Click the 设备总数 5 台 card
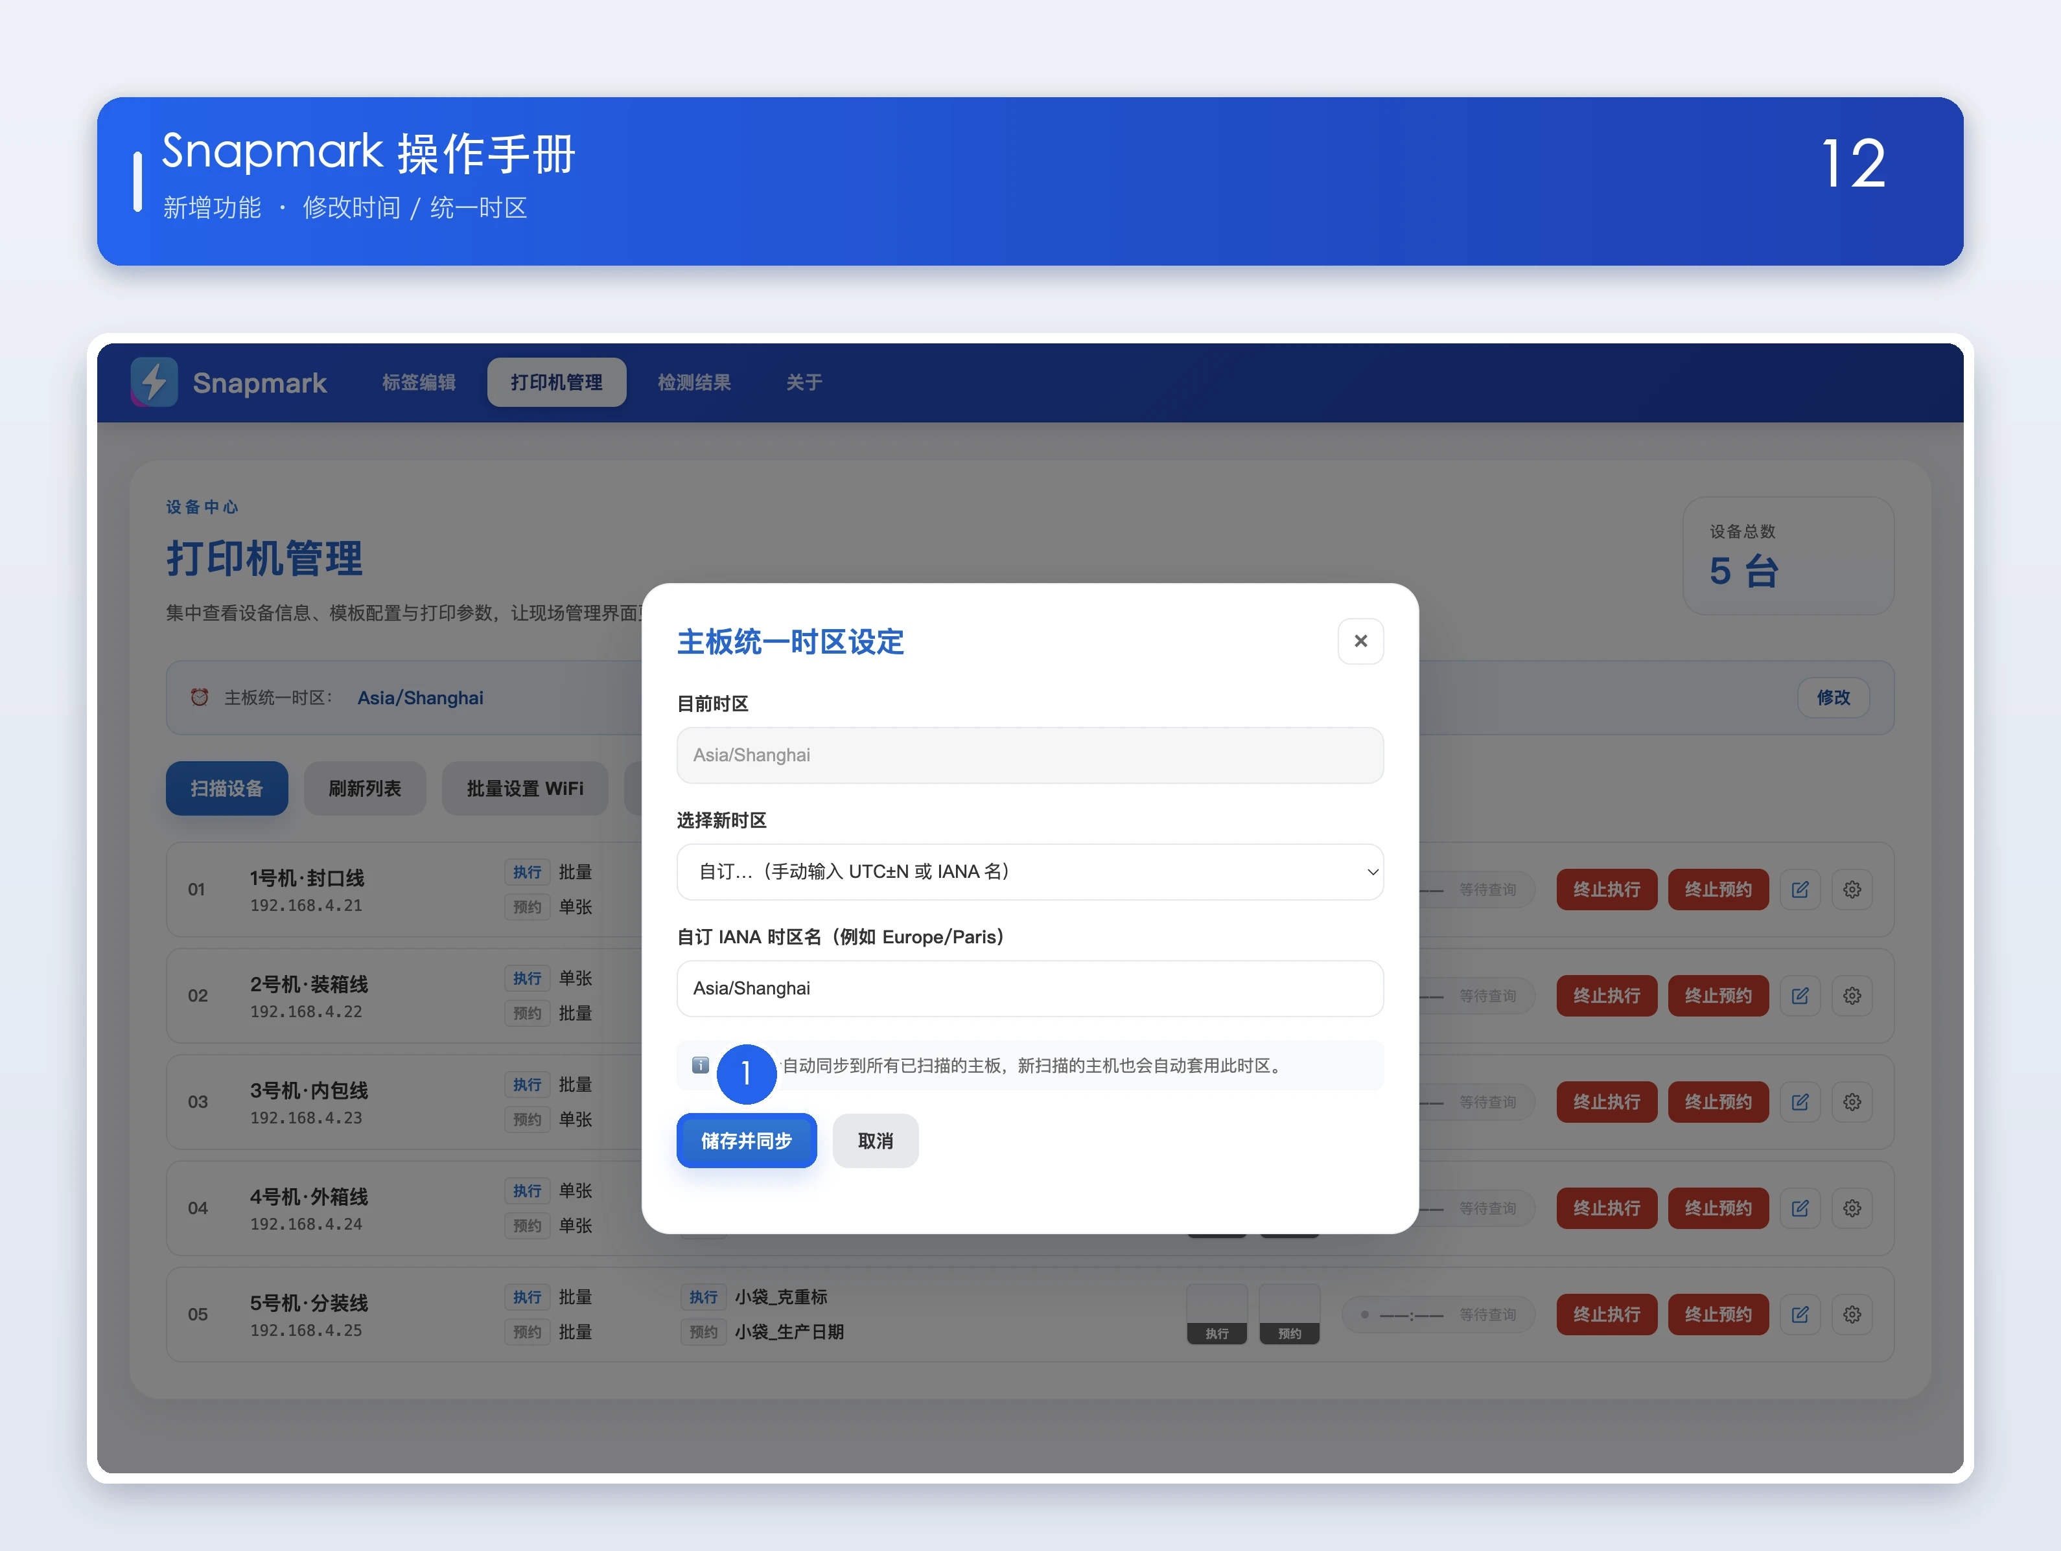Viewport: 2061px width, 1551px height. 1788,555
